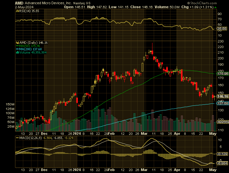Viewport: 229px width, 173px height.
Task: Click the Dec date label under the volume bars
Action: (x=44, y=134)
